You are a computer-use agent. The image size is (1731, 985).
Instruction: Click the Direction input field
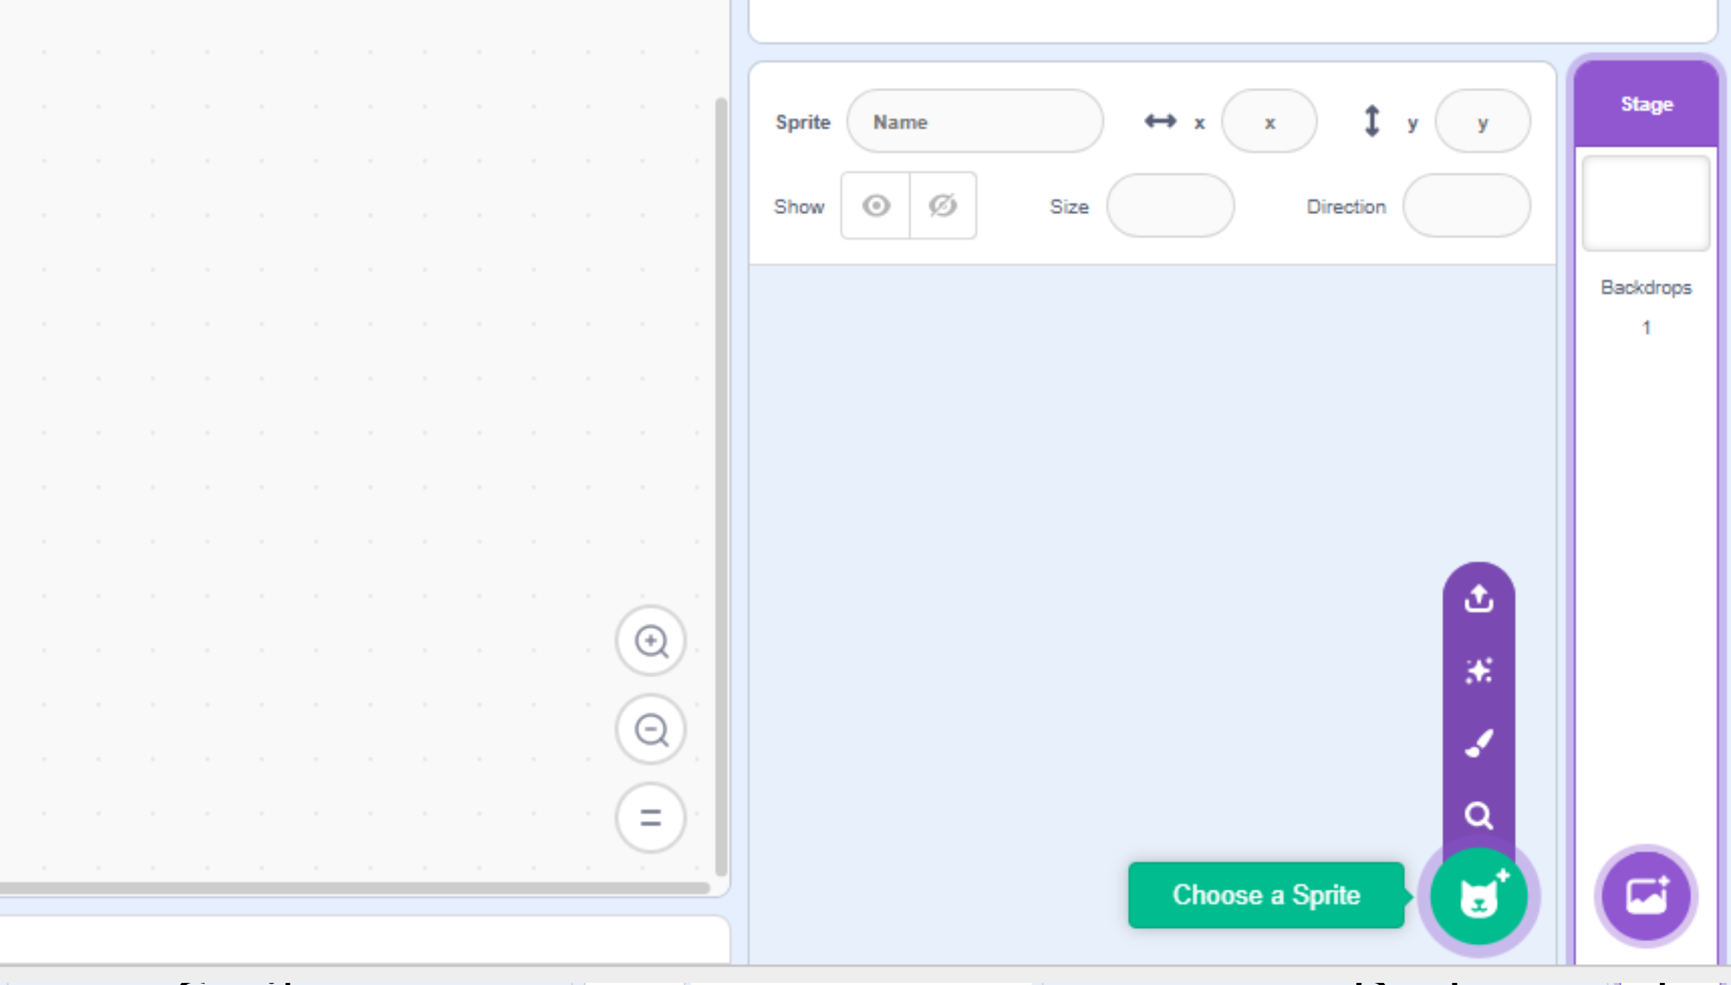pos(1466,206)
